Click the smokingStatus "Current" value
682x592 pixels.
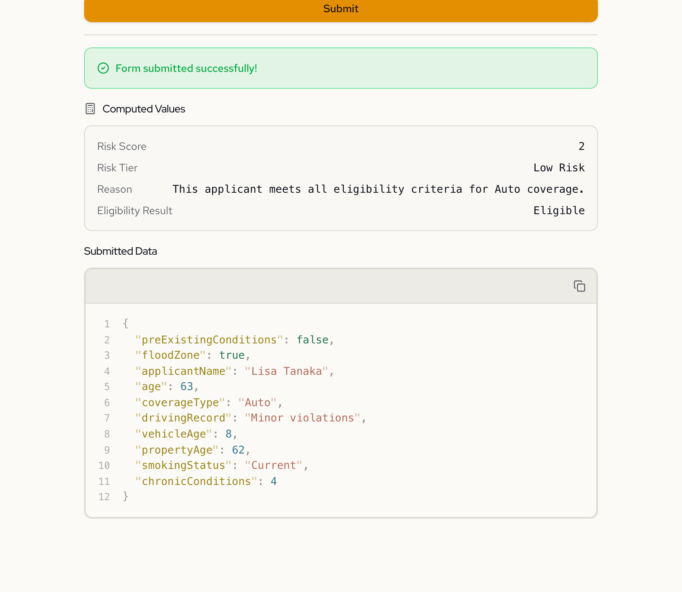(273, 465)
